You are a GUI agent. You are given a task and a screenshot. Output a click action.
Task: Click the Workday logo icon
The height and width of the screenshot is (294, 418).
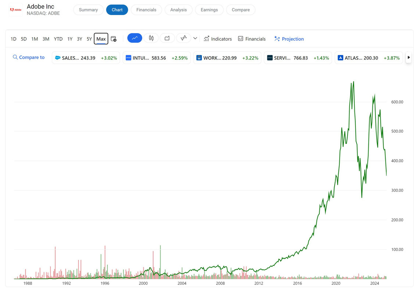point(199,58)
